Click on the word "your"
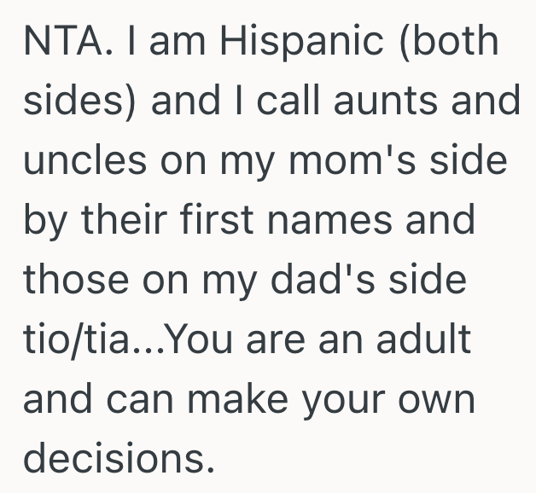The height and width of the screenshot is (493, 536). pos(352,397)
